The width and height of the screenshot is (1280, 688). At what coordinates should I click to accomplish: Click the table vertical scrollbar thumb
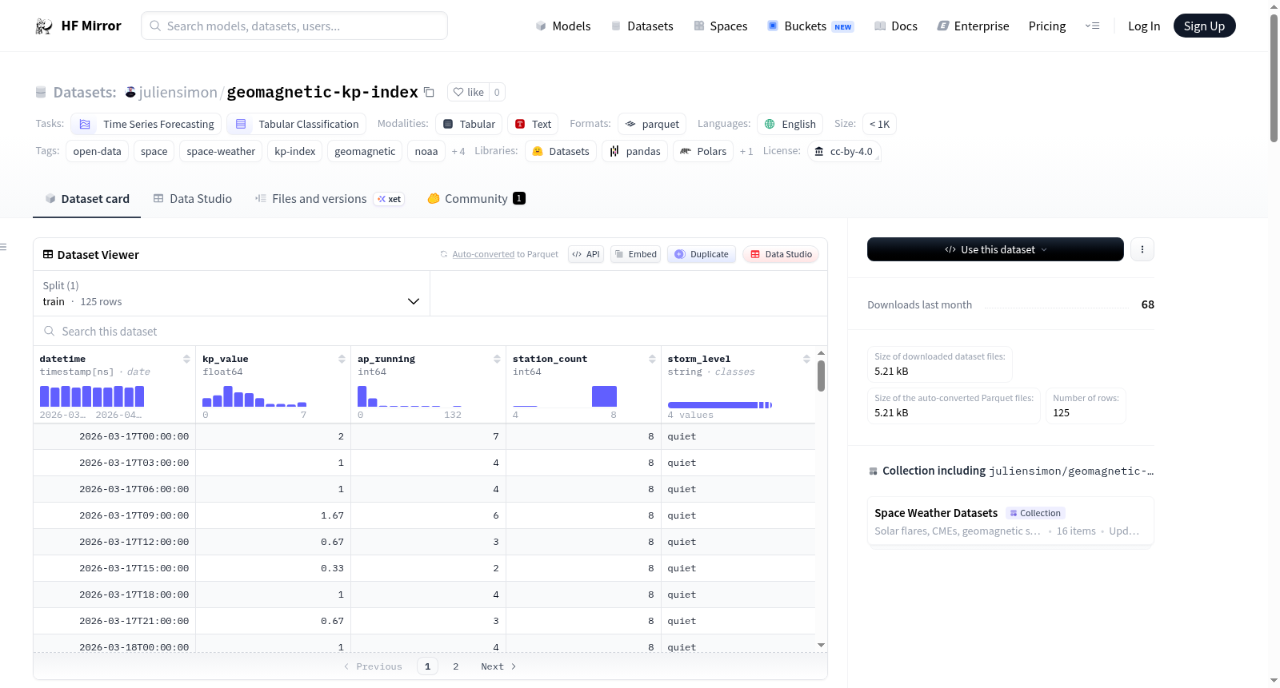click(x=821, y=376)
